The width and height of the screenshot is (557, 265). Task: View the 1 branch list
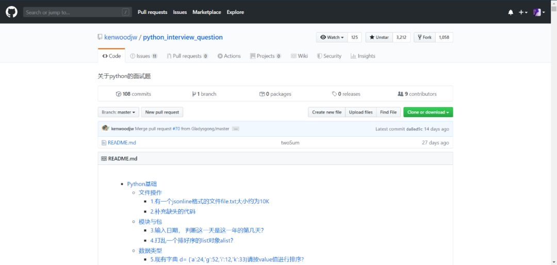[x=204, y=94]
